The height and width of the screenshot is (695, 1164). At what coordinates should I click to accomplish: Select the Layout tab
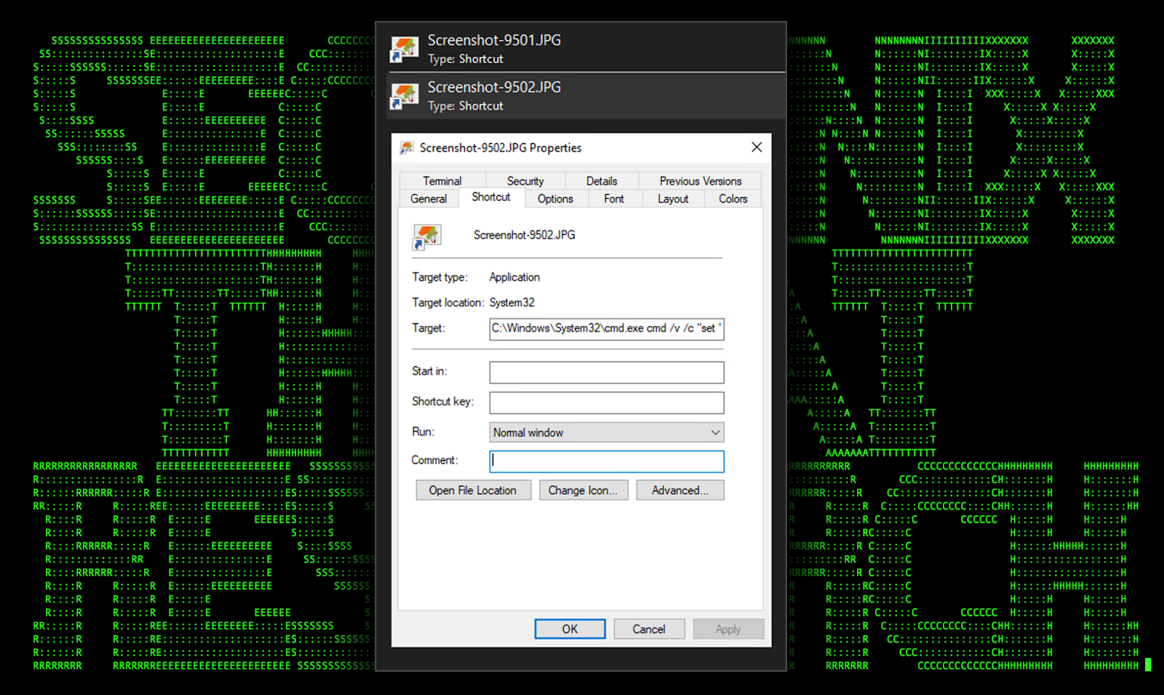tap(672, 198)
